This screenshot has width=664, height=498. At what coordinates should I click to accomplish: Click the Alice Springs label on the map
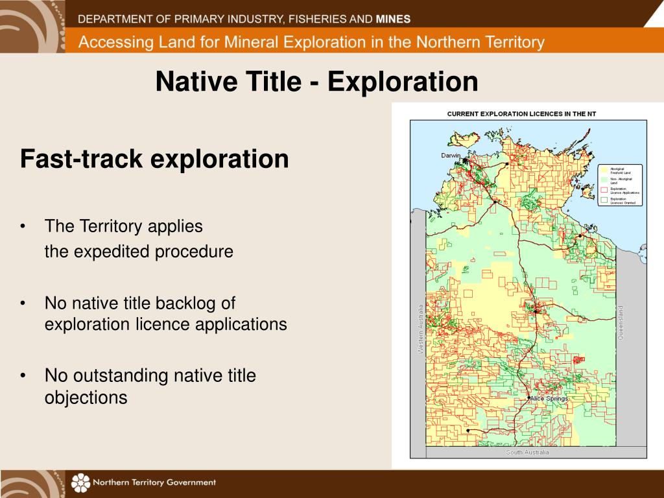coord(549,399)
